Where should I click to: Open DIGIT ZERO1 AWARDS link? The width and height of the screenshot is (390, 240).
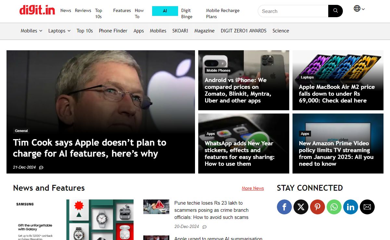(x=244, y=31)
